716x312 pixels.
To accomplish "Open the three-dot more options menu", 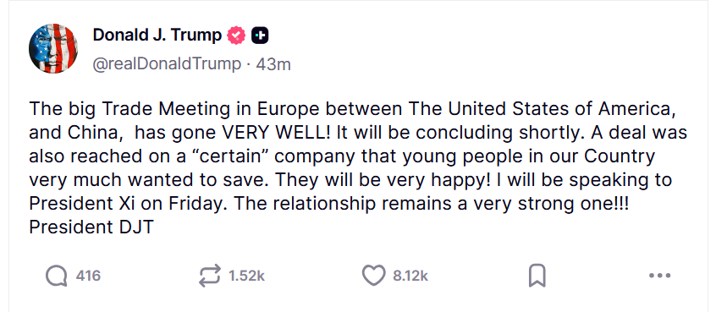I will click(659, 276).
